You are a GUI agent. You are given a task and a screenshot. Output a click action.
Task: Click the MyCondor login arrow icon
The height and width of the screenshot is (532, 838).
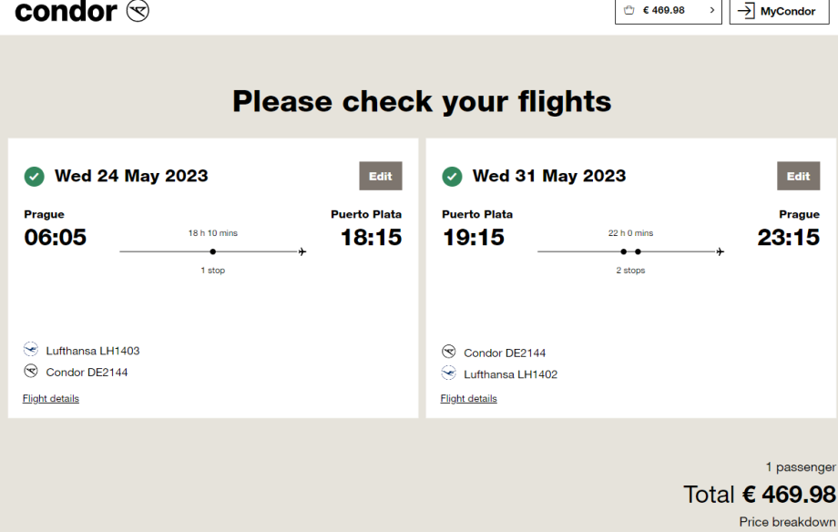tap(747, 11)
